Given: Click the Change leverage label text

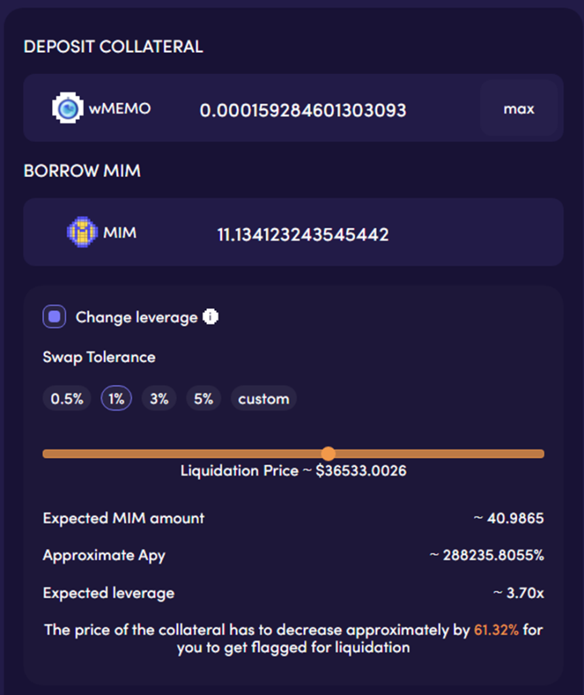Looking at the screenshot, I should pyautogui.click(x=136, y=318).
